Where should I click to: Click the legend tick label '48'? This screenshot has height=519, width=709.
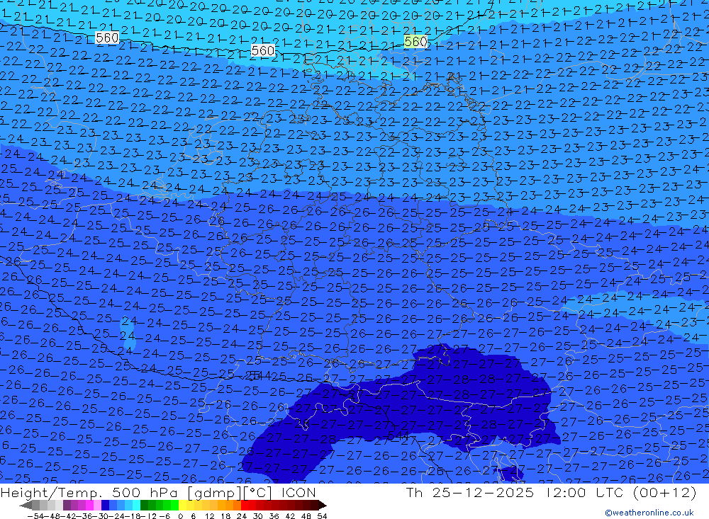coord(306,516)
